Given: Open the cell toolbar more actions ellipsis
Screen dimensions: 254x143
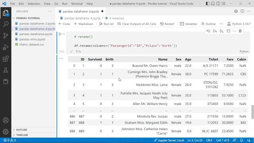Looking at the screenshot, I should (x=234, y=31).
